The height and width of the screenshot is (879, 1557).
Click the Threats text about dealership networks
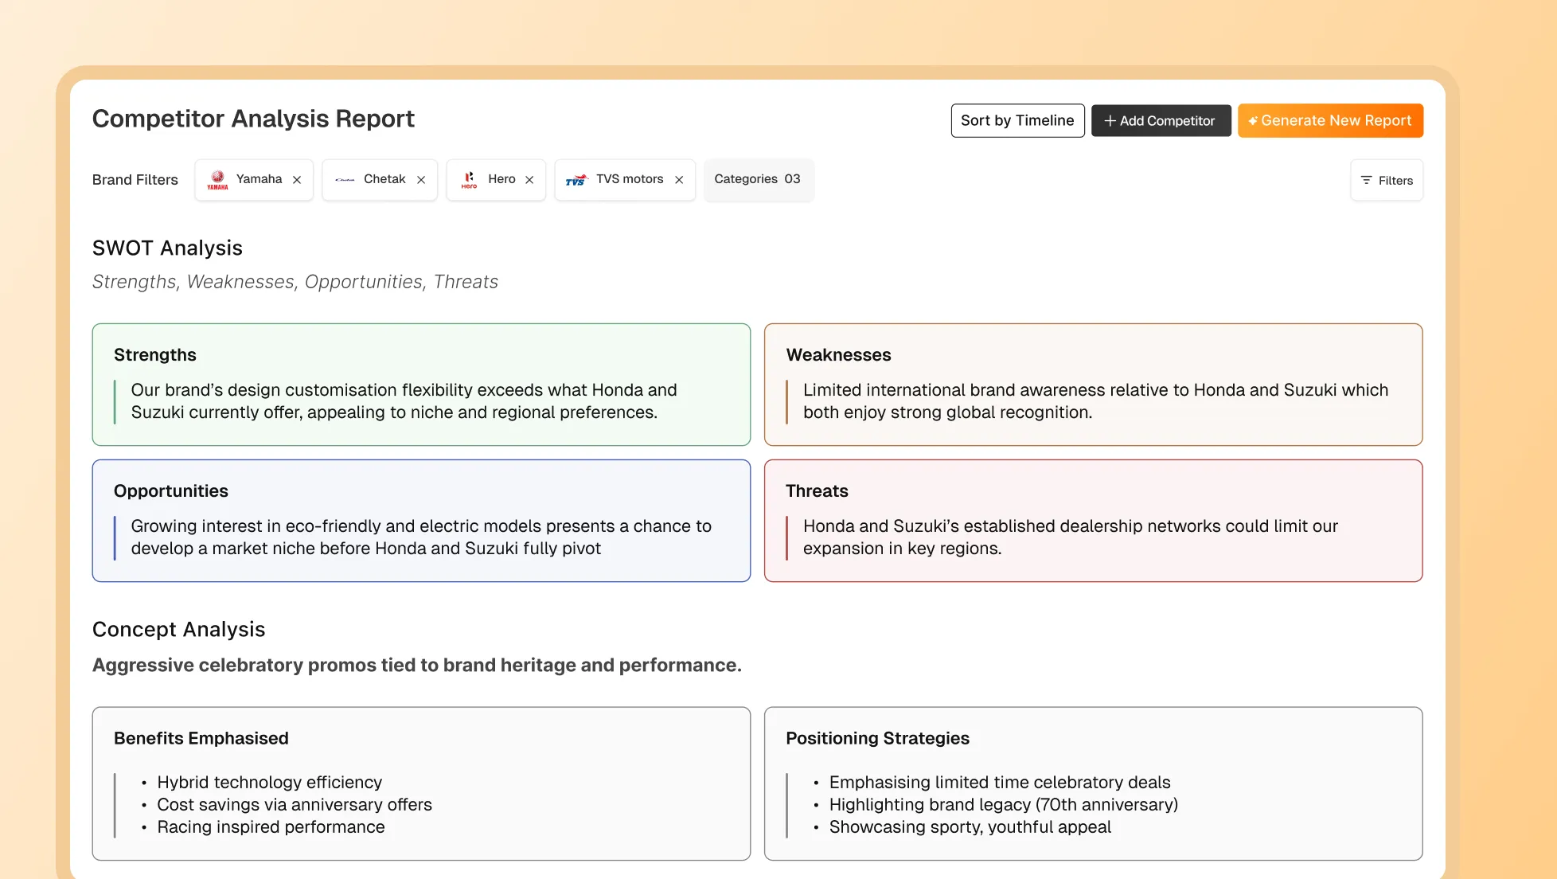click(x=1071, y=537)
